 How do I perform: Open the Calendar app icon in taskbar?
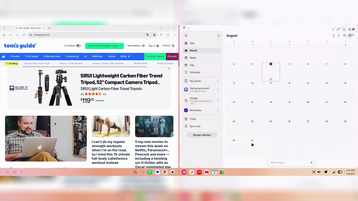tap(214, 172)
